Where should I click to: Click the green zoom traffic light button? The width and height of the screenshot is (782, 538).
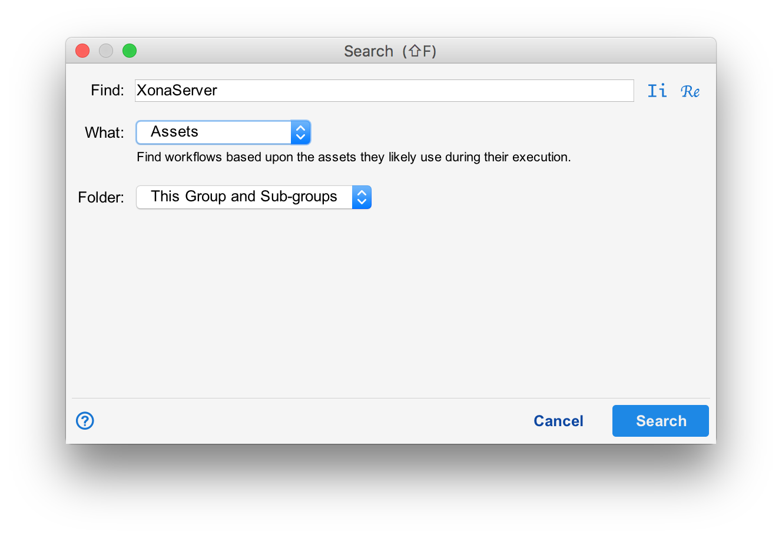(129, 51)
